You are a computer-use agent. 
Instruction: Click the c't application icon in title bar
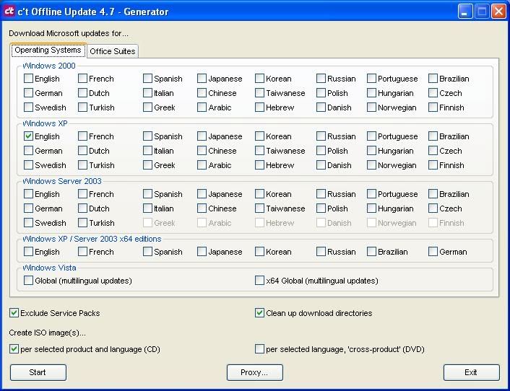pos(9,12)
